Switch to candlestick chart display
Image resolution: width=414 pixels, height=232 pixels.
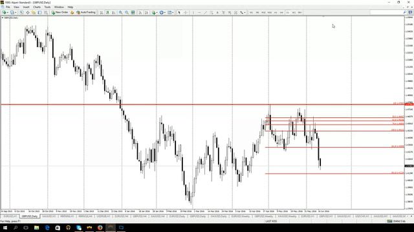click(x=108, y=12)
